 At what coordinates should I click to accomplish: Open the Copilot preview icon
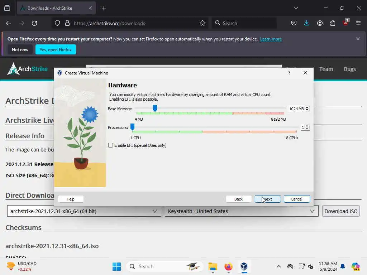356,266
